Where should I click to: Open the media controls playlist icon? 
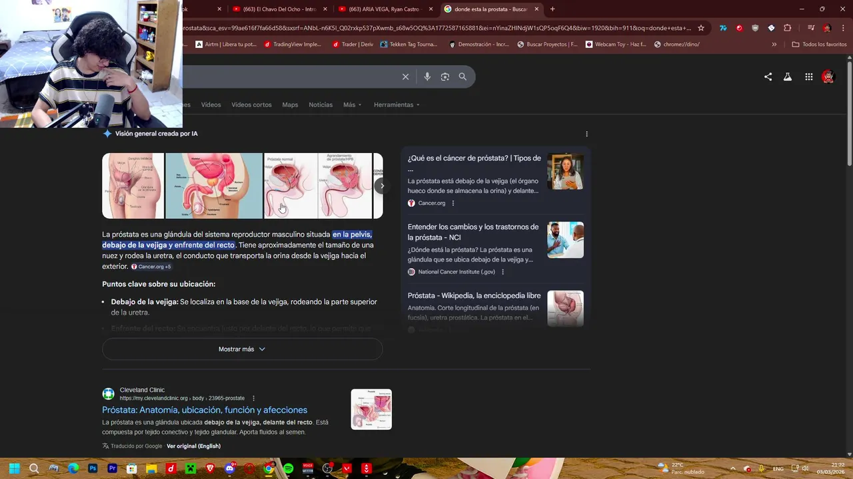[811, 28]
